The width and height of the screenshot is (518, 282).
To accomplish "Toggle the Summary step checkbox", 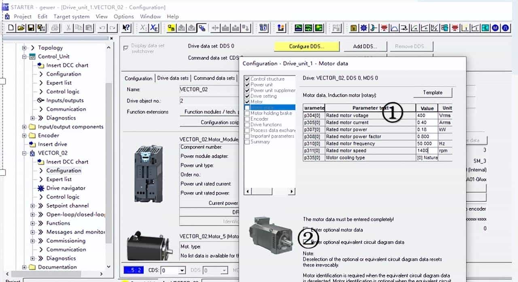I will pos(247,142).
